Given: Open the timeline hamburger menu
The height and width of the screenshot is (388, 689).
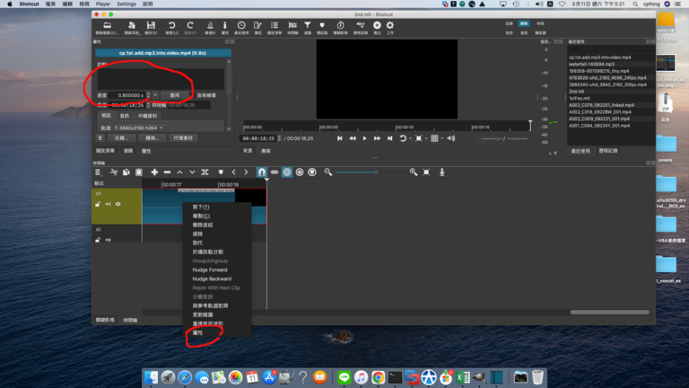Looking at the screenshot, I should coord(99,172).
